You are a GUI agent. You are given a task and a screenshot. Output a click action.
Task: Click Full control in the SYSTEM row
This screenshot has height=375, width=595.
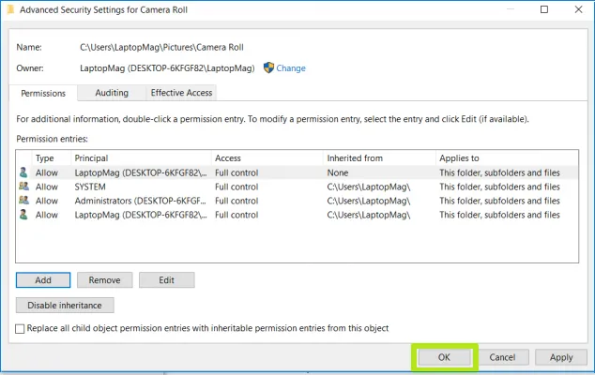tap(236, 187)
